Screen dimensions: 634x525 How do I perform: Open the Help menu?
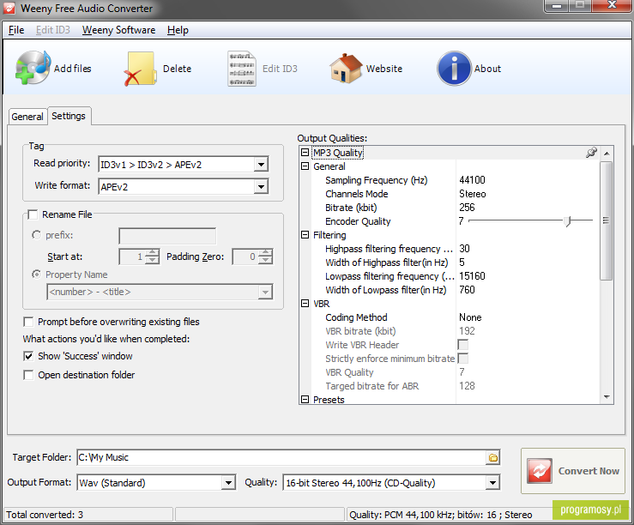tap(178, 30)
